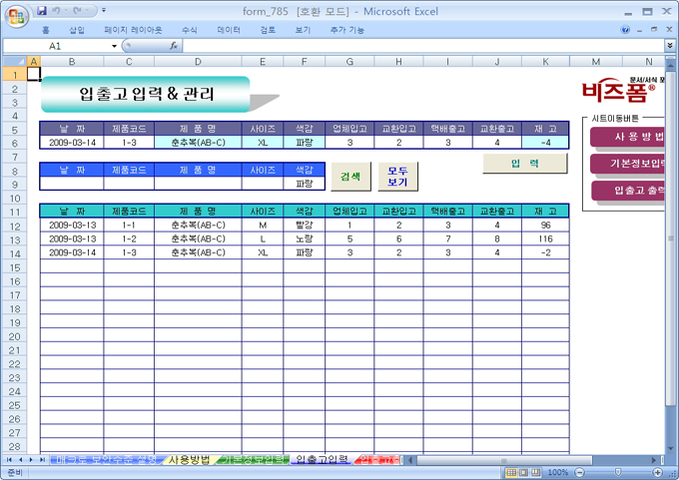Click the Office button logo
Screen dimensions: 679x480
[x=15, y=15]
